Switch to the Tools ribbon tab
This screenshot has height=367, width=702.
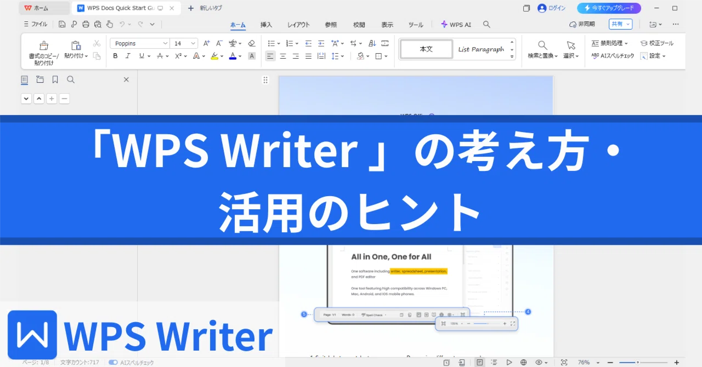click(x=416, y=25)
